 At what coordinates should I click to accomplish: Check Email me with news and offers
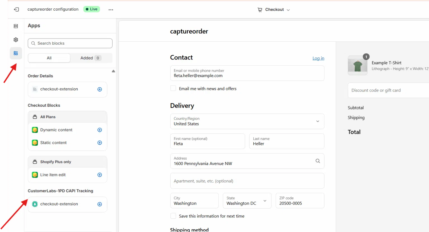tap(173, 89)
